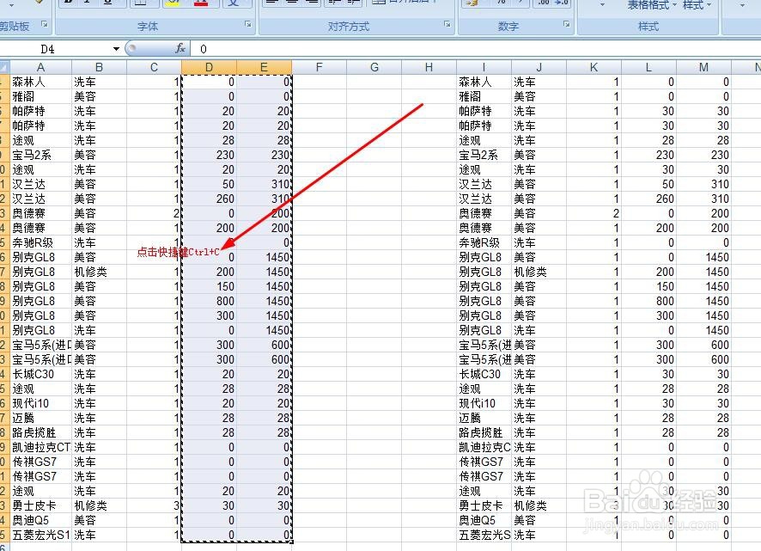Click column M cell 200 in 奥德赛 row with 2
Image resolution: width=761 pixels, height=551 pixels.
coord(703,213)
